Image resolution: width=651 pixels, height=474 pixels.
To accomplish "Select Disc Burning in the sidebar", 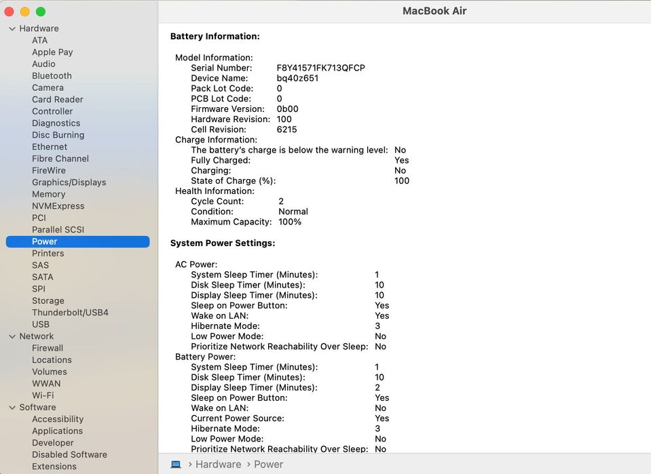I will tap(58, 135).
